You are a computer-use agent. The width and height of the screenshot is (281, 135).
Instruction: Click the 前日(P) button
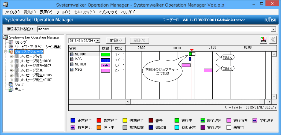[116, 40]
